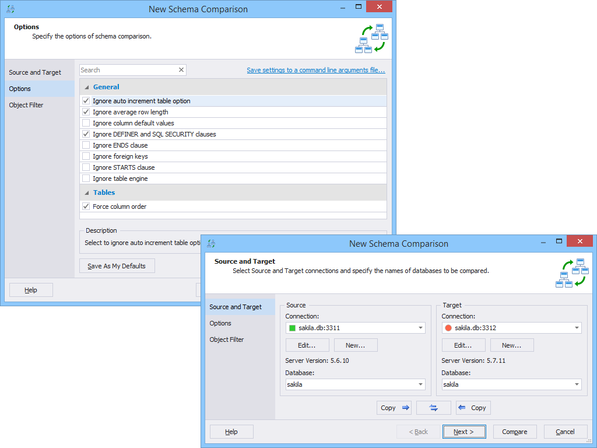Click the Cancel button
597x448 pixels.
566,432
